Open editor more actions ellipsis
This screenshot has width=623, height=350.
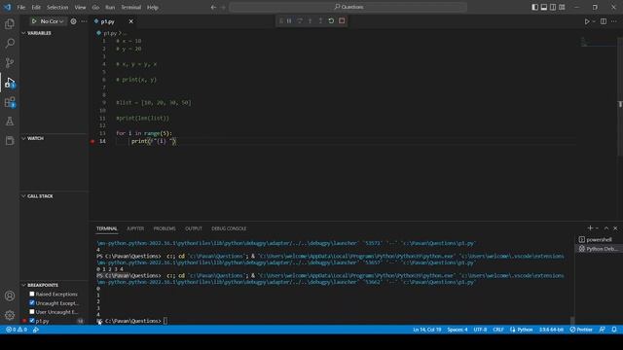click(x=614, y=21)
